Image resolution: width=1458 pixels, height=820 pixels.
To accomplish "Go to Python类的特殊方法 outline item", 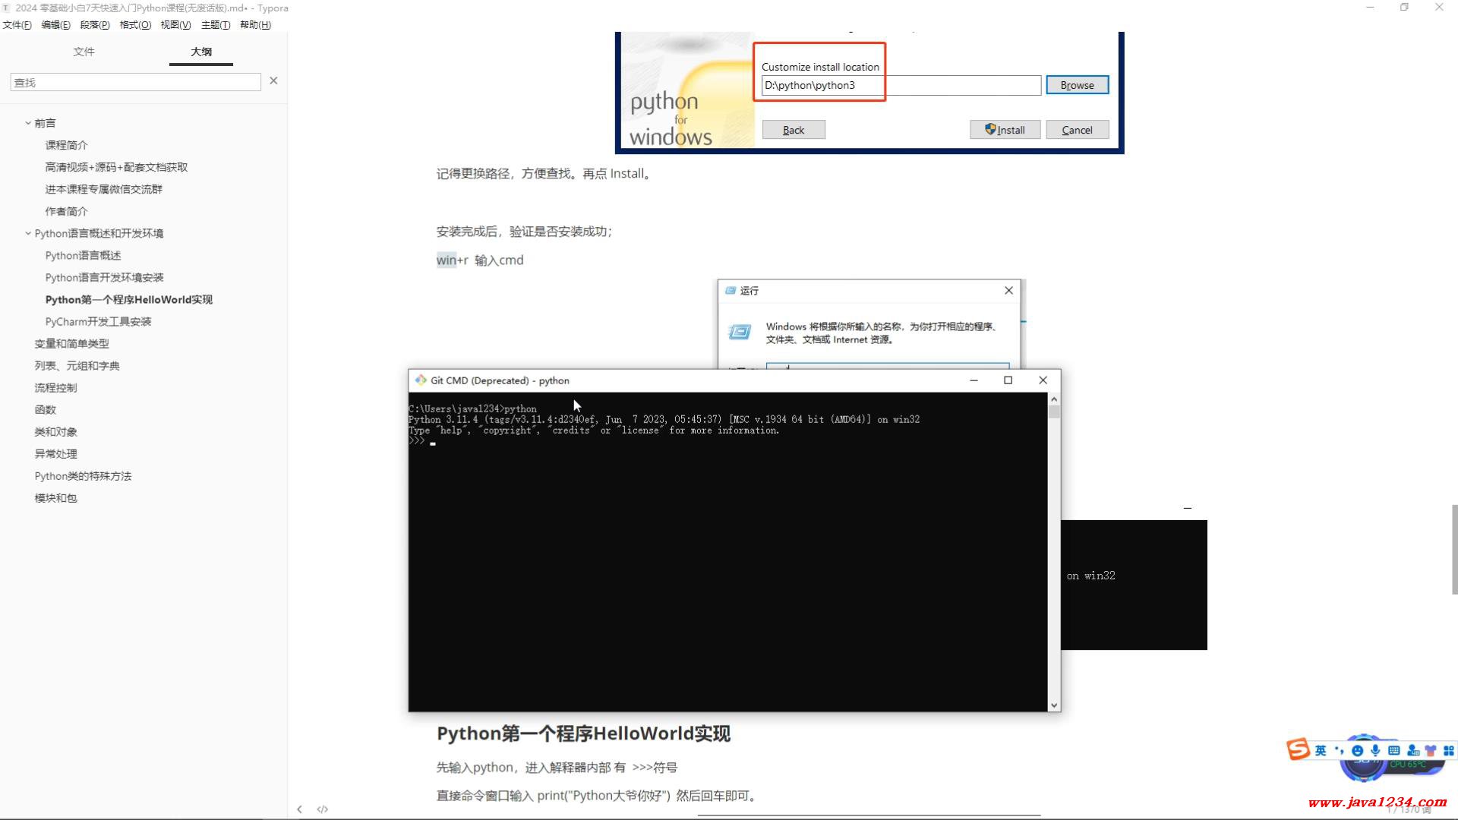I will coord(83,476).
